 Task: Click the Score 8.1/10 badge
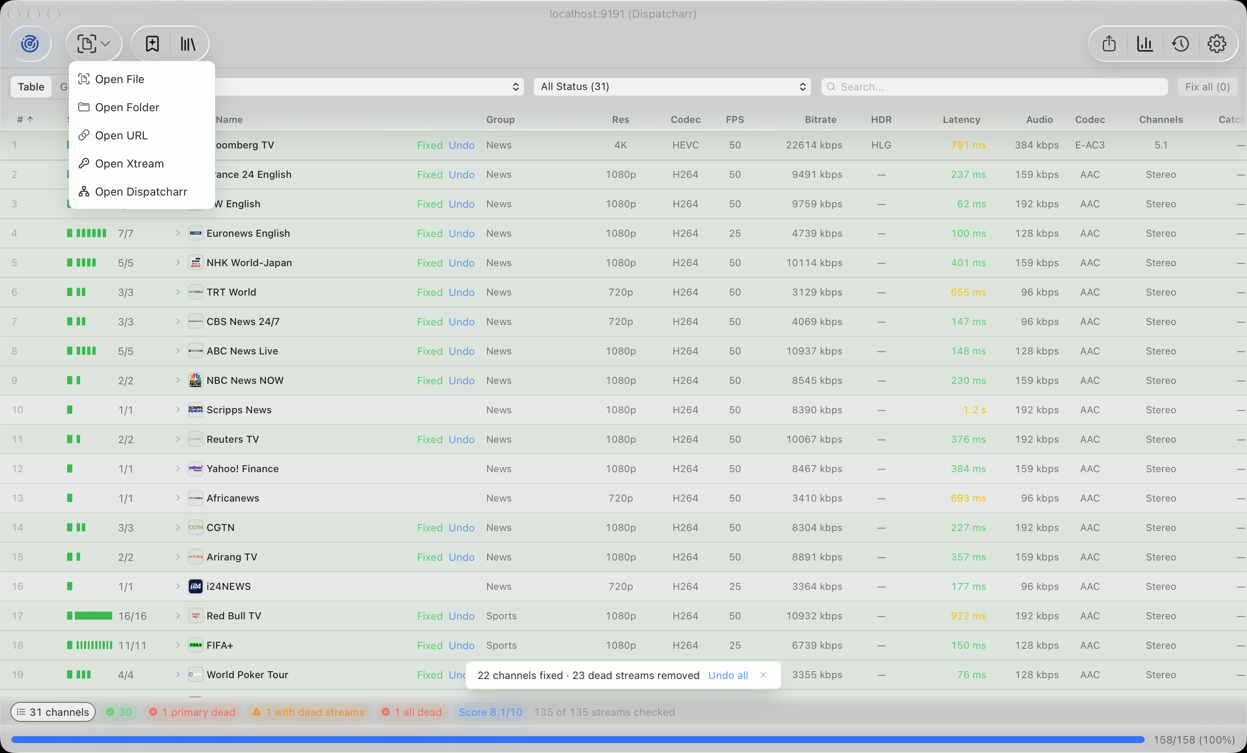coord(491,711)
